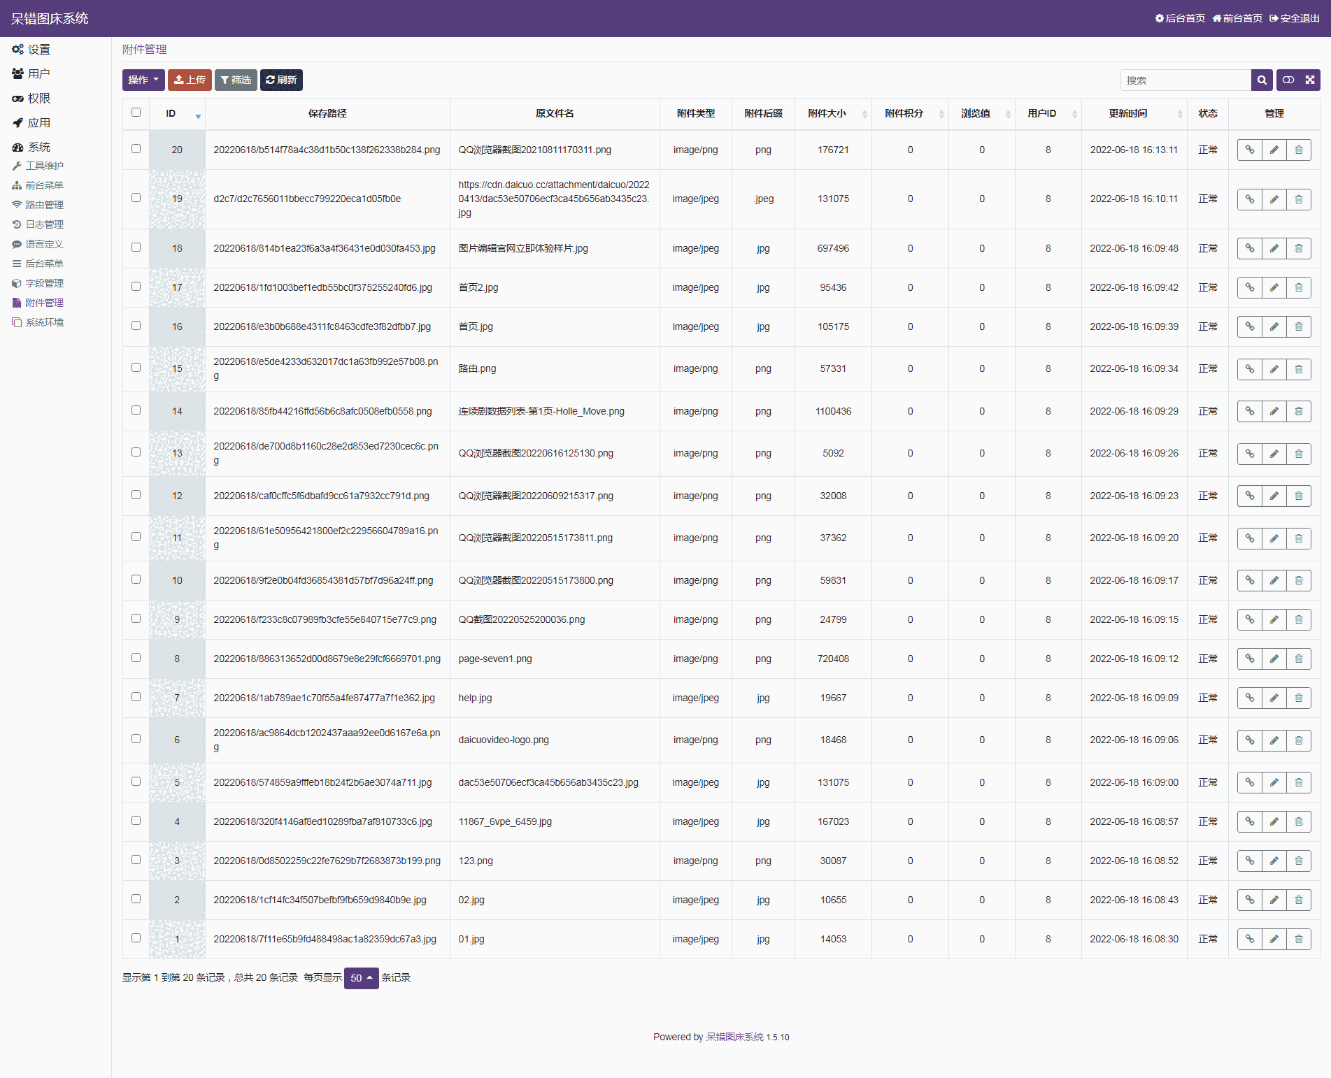This screenshot has width=1331, height=1078.
Task: Select checkbox for 首页2.jpg row
Action: pos(136,287)
